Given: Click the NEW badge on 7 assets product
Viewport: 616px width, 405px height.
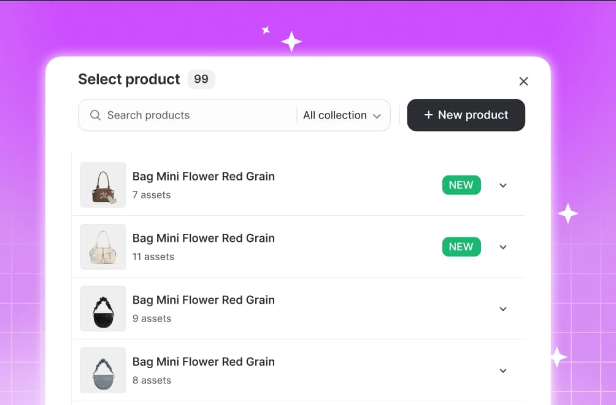Looking at the screenshot, I should tap(461, 185).
